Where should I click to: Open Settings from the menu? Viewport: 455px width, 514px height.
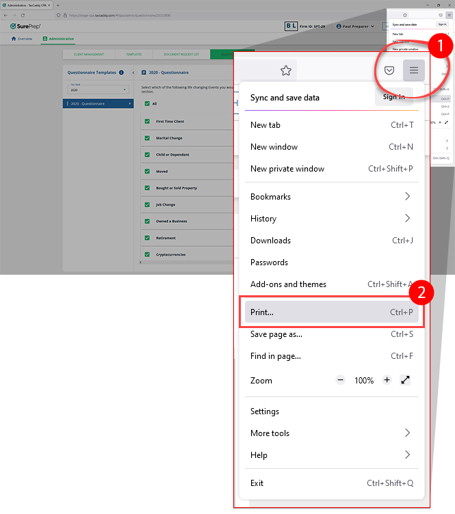click(332, 411)
